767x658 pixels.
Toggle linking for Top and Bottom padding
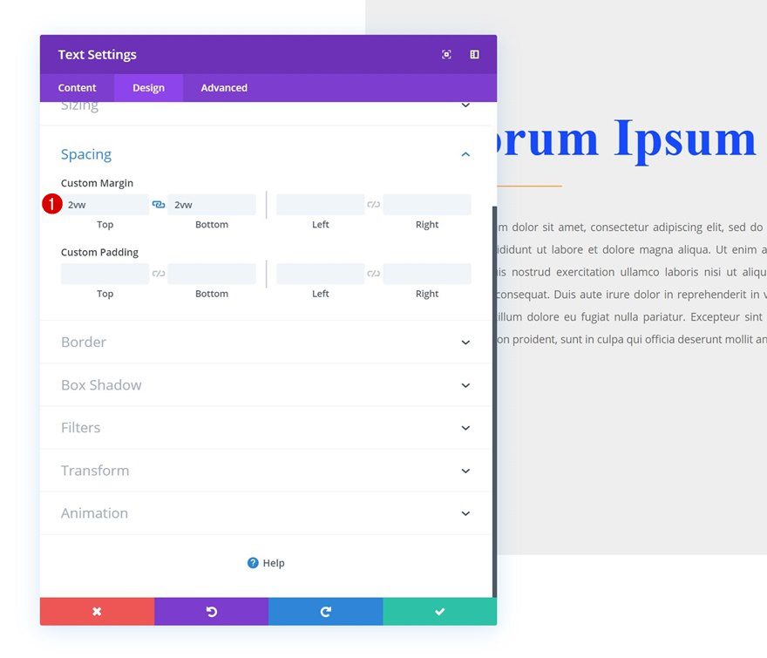pyautogui.click(x=158, y=273)
